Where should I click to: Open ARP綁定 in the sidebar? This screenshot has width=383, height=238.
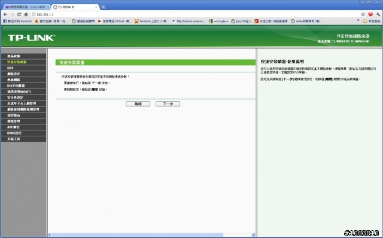pyautogui.click(x=24, y=127)
